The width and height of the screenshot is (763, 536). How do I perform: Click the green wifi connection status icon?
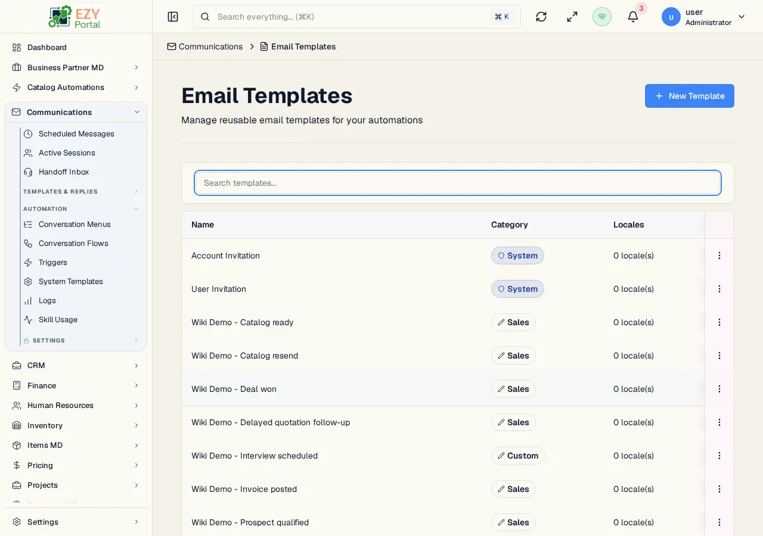pos(602,17)
